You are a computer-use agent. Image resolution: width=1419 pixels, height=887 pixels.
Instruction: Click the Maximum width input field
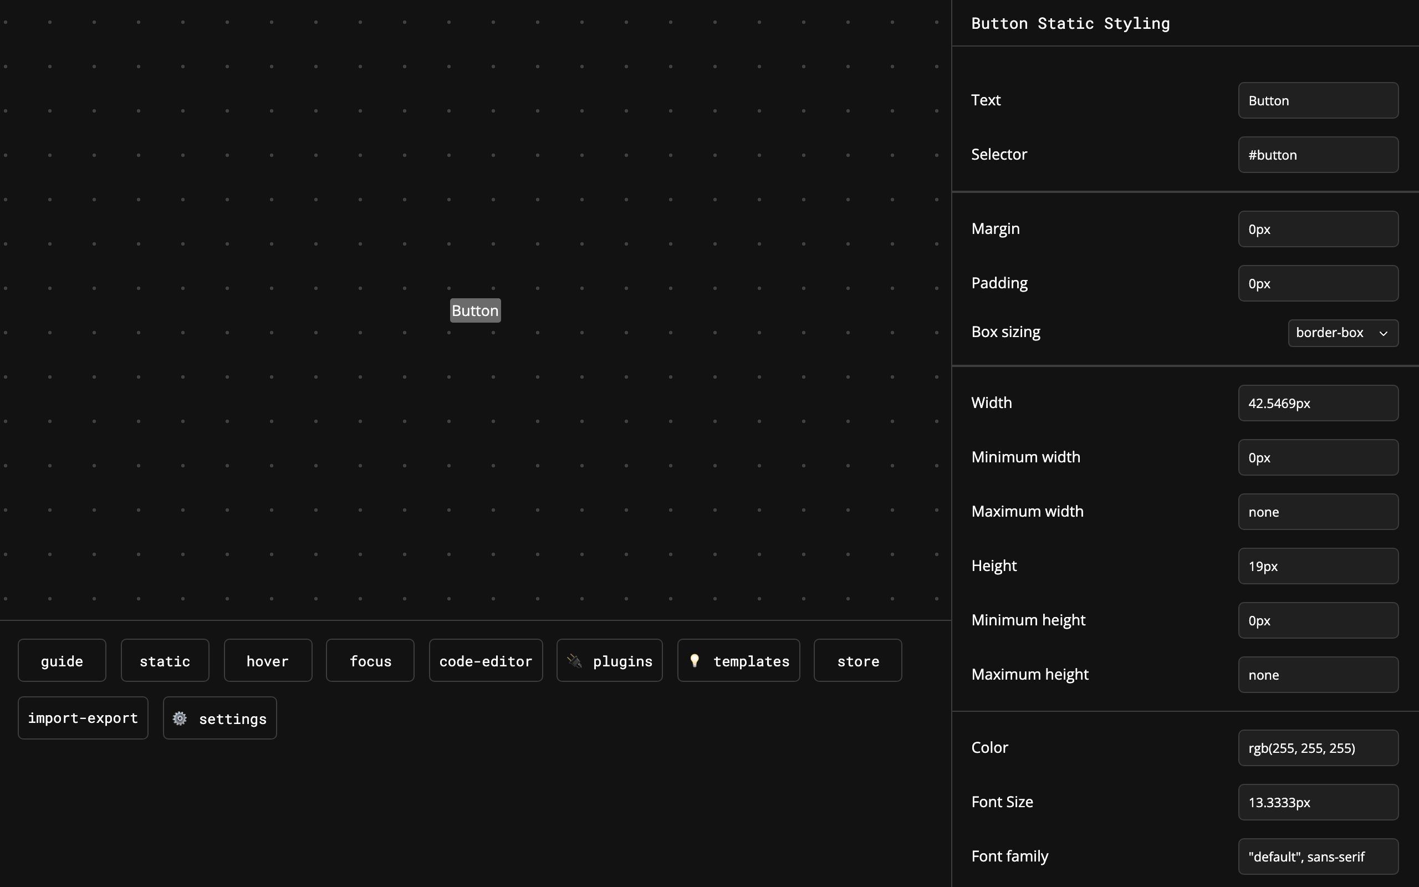click(1318, 512)
